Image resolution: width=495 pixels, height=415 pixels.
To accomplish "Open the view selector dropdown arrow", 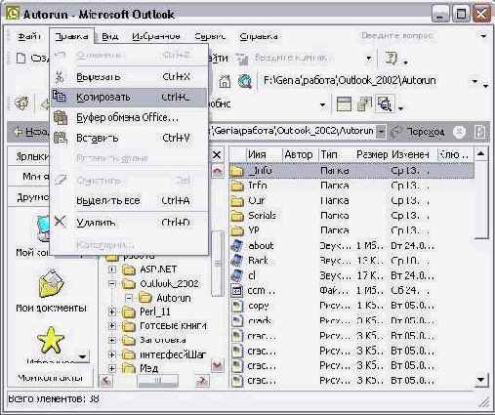I will point(322,104).
